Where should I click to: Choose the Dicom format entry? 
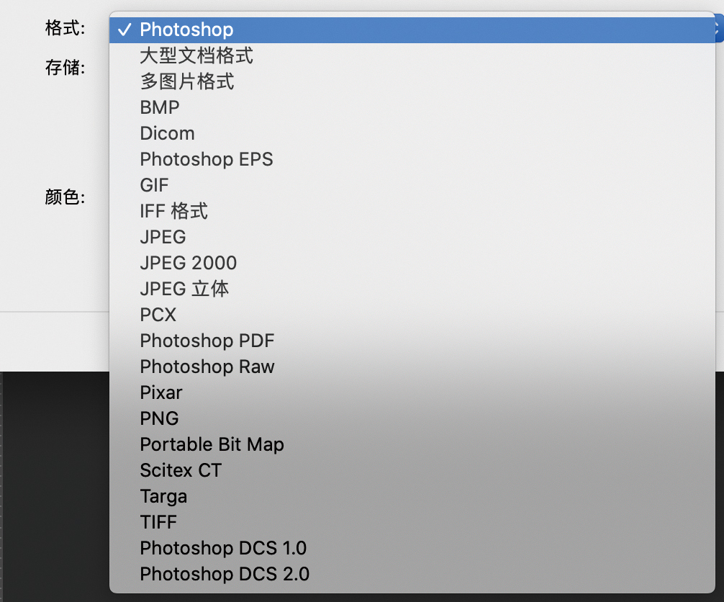412,133
